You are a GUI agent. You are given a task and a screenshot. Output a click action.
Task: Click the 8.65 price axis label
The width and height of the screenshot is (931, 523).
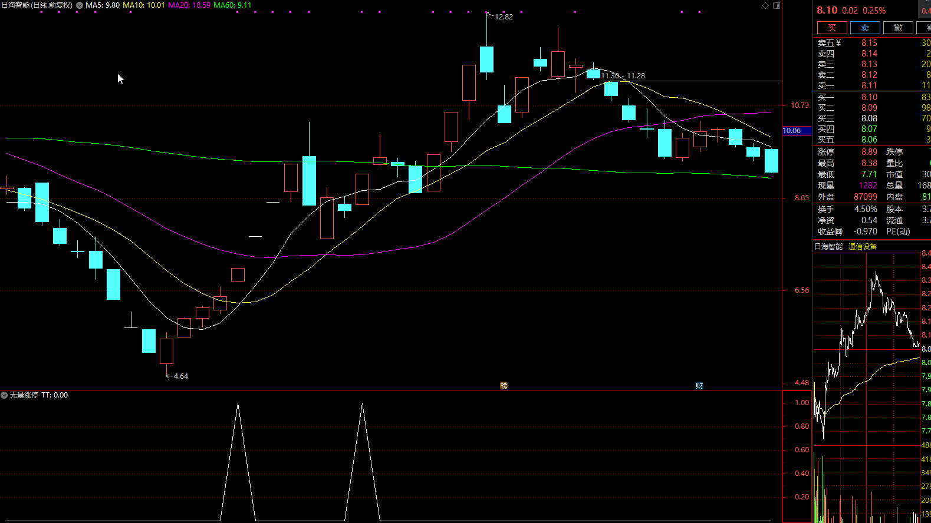coord(802,198)
